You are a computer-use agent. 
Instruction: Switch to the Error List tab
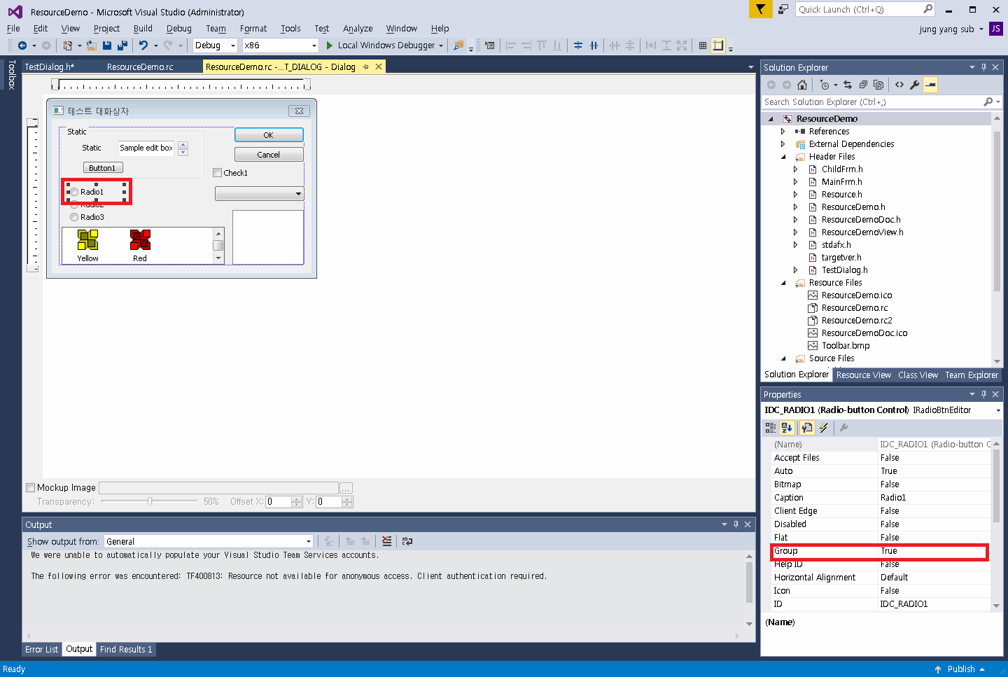[42, 650]
